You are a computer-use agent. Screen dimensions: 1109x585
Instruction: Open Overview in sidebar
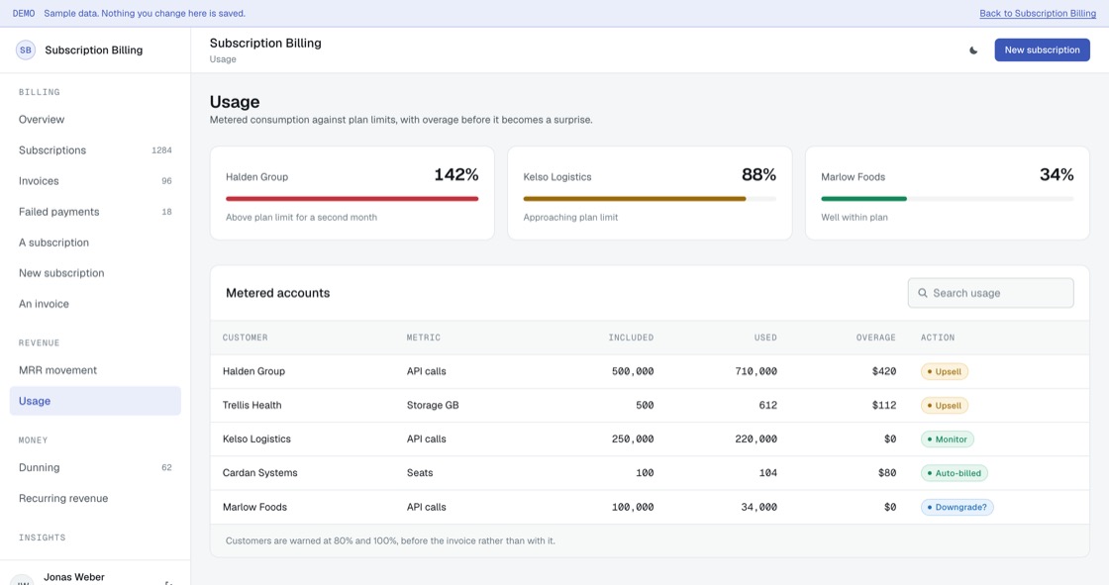pos(95,120)
